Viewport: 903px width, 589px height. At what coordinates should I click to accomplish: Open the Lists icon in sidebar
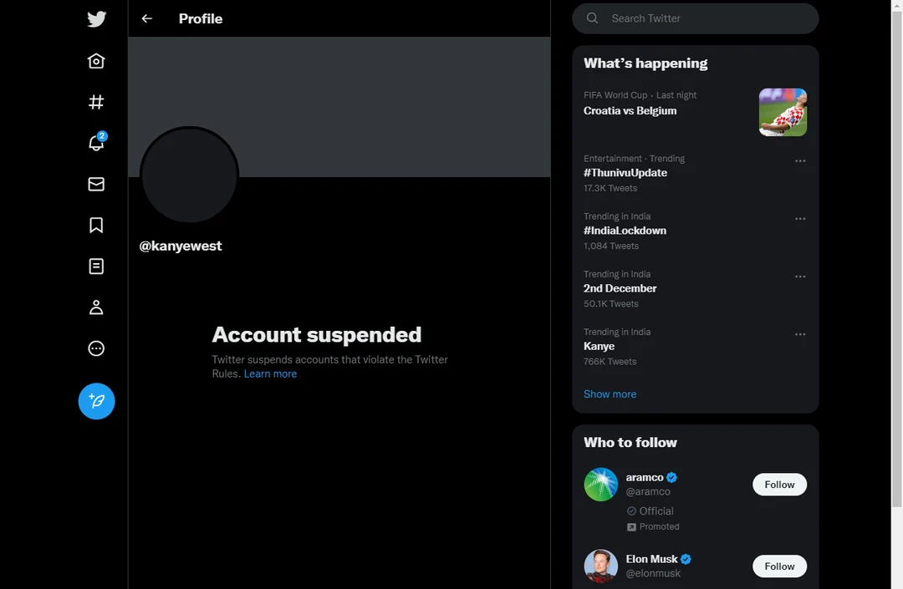[x=96, y=266]
